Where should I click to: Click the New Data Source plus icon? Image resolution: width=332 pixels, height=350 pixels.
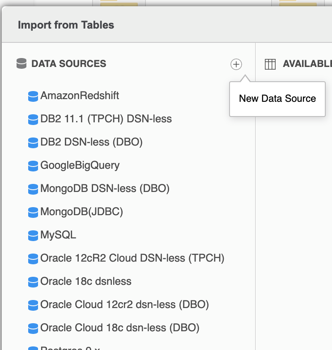[236, 64]
